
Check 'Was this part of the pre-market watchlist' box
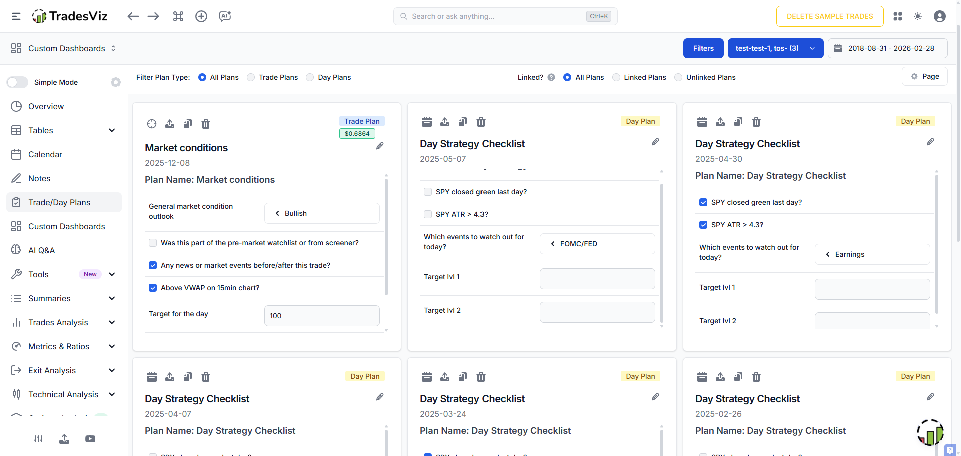click(153, 243)
